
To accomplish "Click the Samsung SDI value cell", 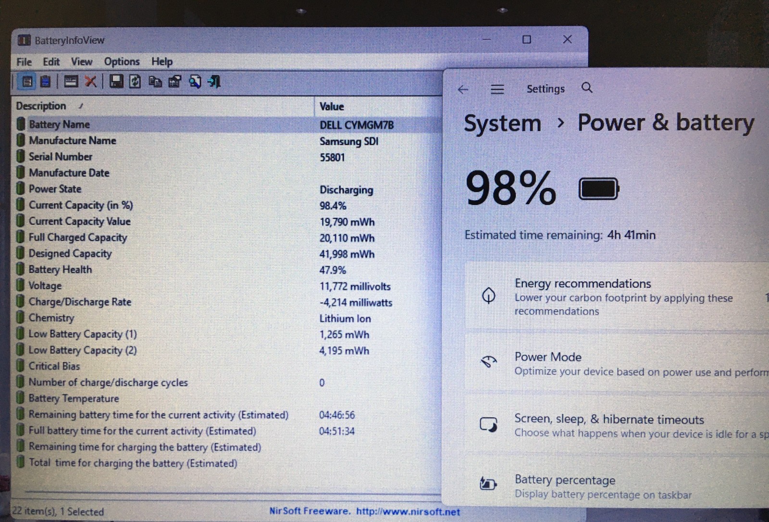I will [x=349, y=141].
